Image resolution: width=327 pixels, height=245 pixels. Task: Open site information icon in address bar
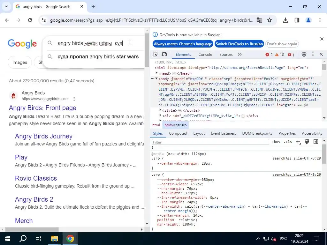[x=44, y=20]
